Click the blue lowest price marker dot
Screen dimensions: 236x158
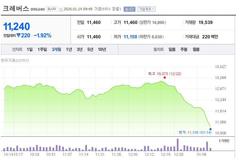coord(210,129)
